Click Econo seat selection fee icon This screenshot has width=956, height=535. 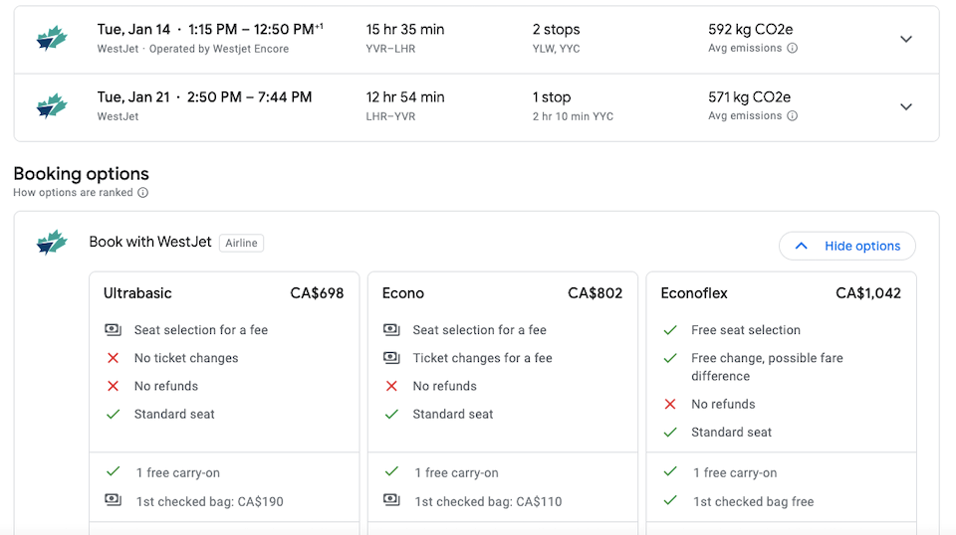click(391, 330)
